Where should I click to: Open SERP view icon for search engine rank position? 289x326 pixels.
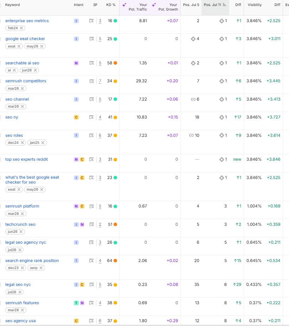(91, 261)
